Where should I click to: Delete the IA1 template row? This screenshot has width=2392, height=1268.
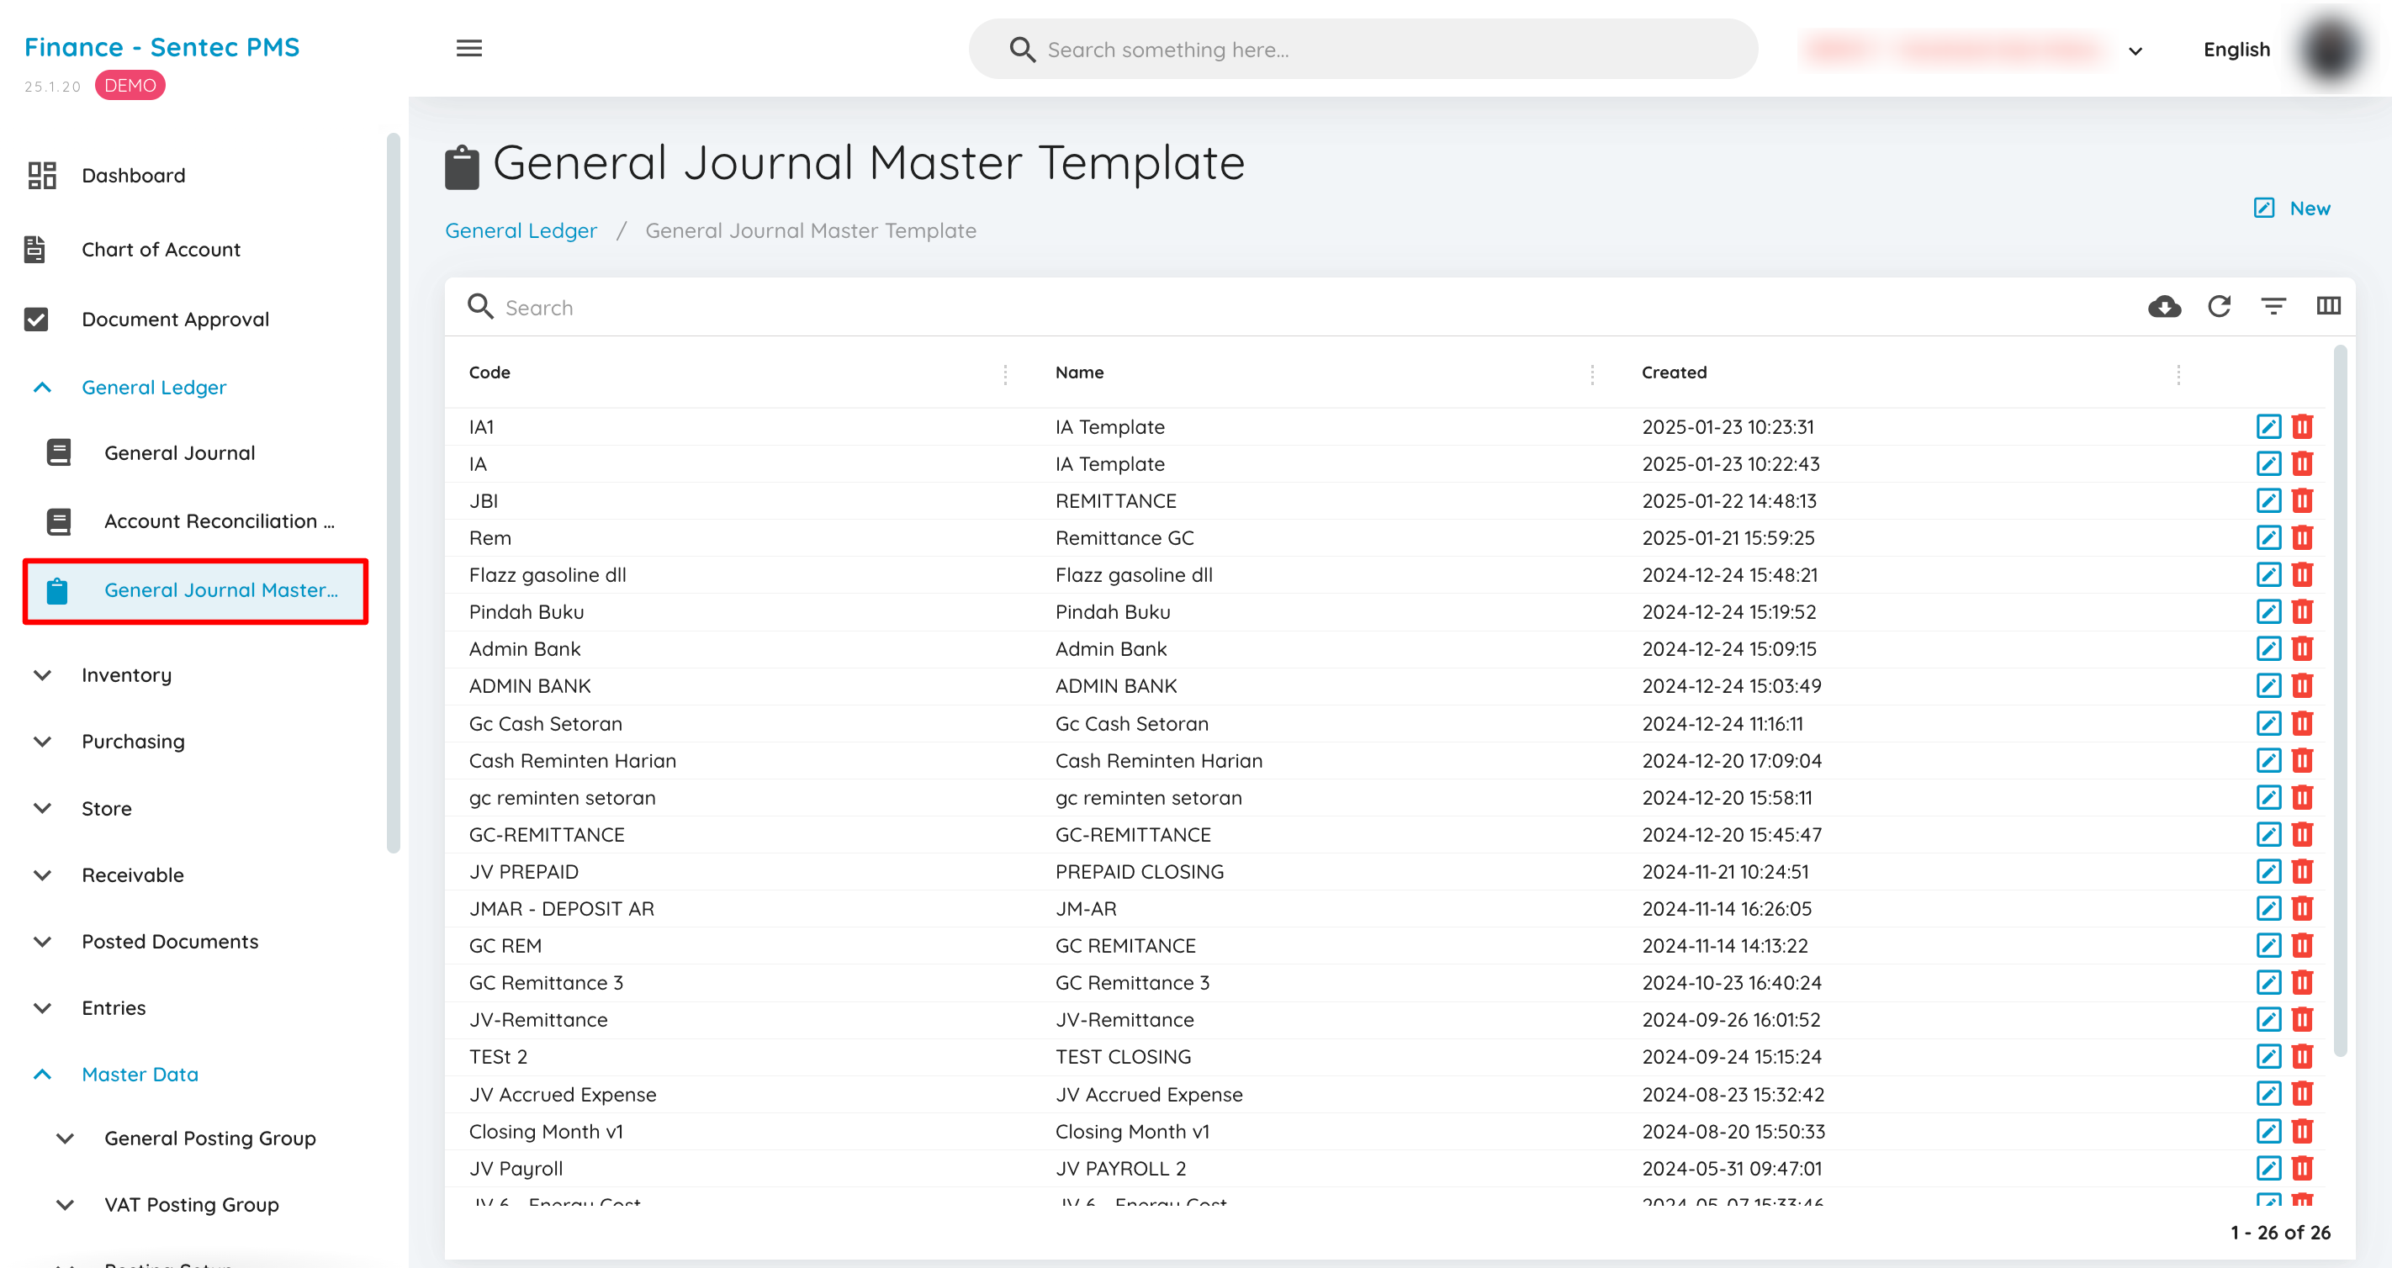(x=2302, y=426)
